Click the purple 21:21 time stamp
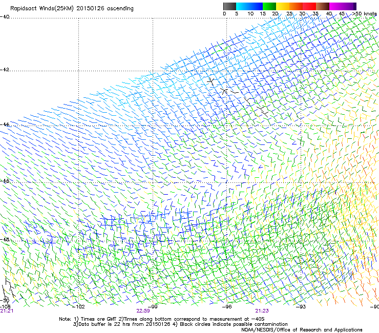Screen dimensions: 379x333 click(x=7, y=311)
